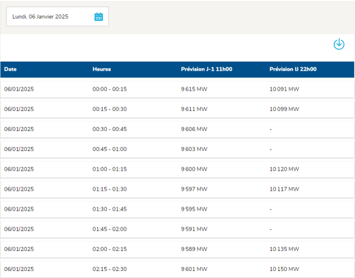Select the 01:45 - 02:00 row
The image size is (355, 278).
[x=177, y=229]
